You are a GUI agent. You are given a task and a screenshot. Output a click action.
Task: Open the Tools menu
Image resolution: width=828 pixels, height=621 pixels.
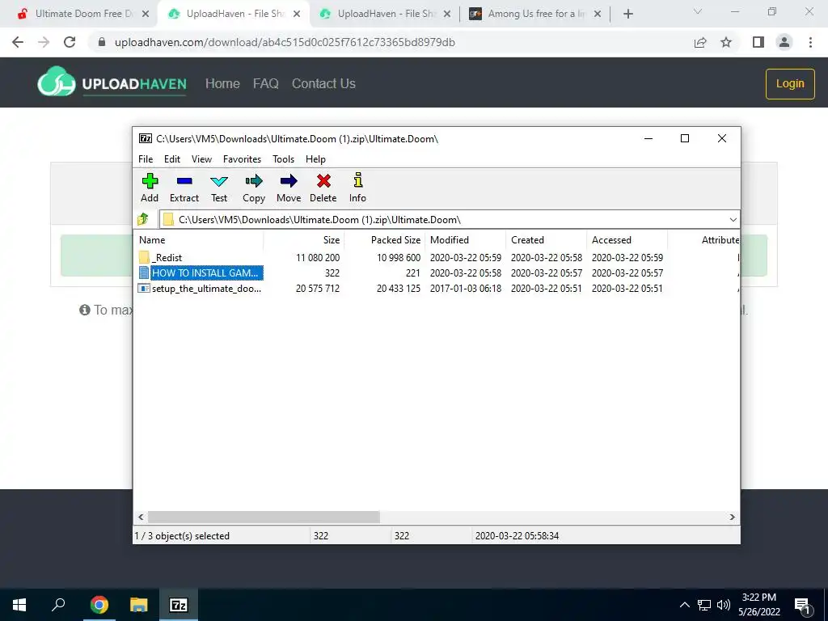283,159
